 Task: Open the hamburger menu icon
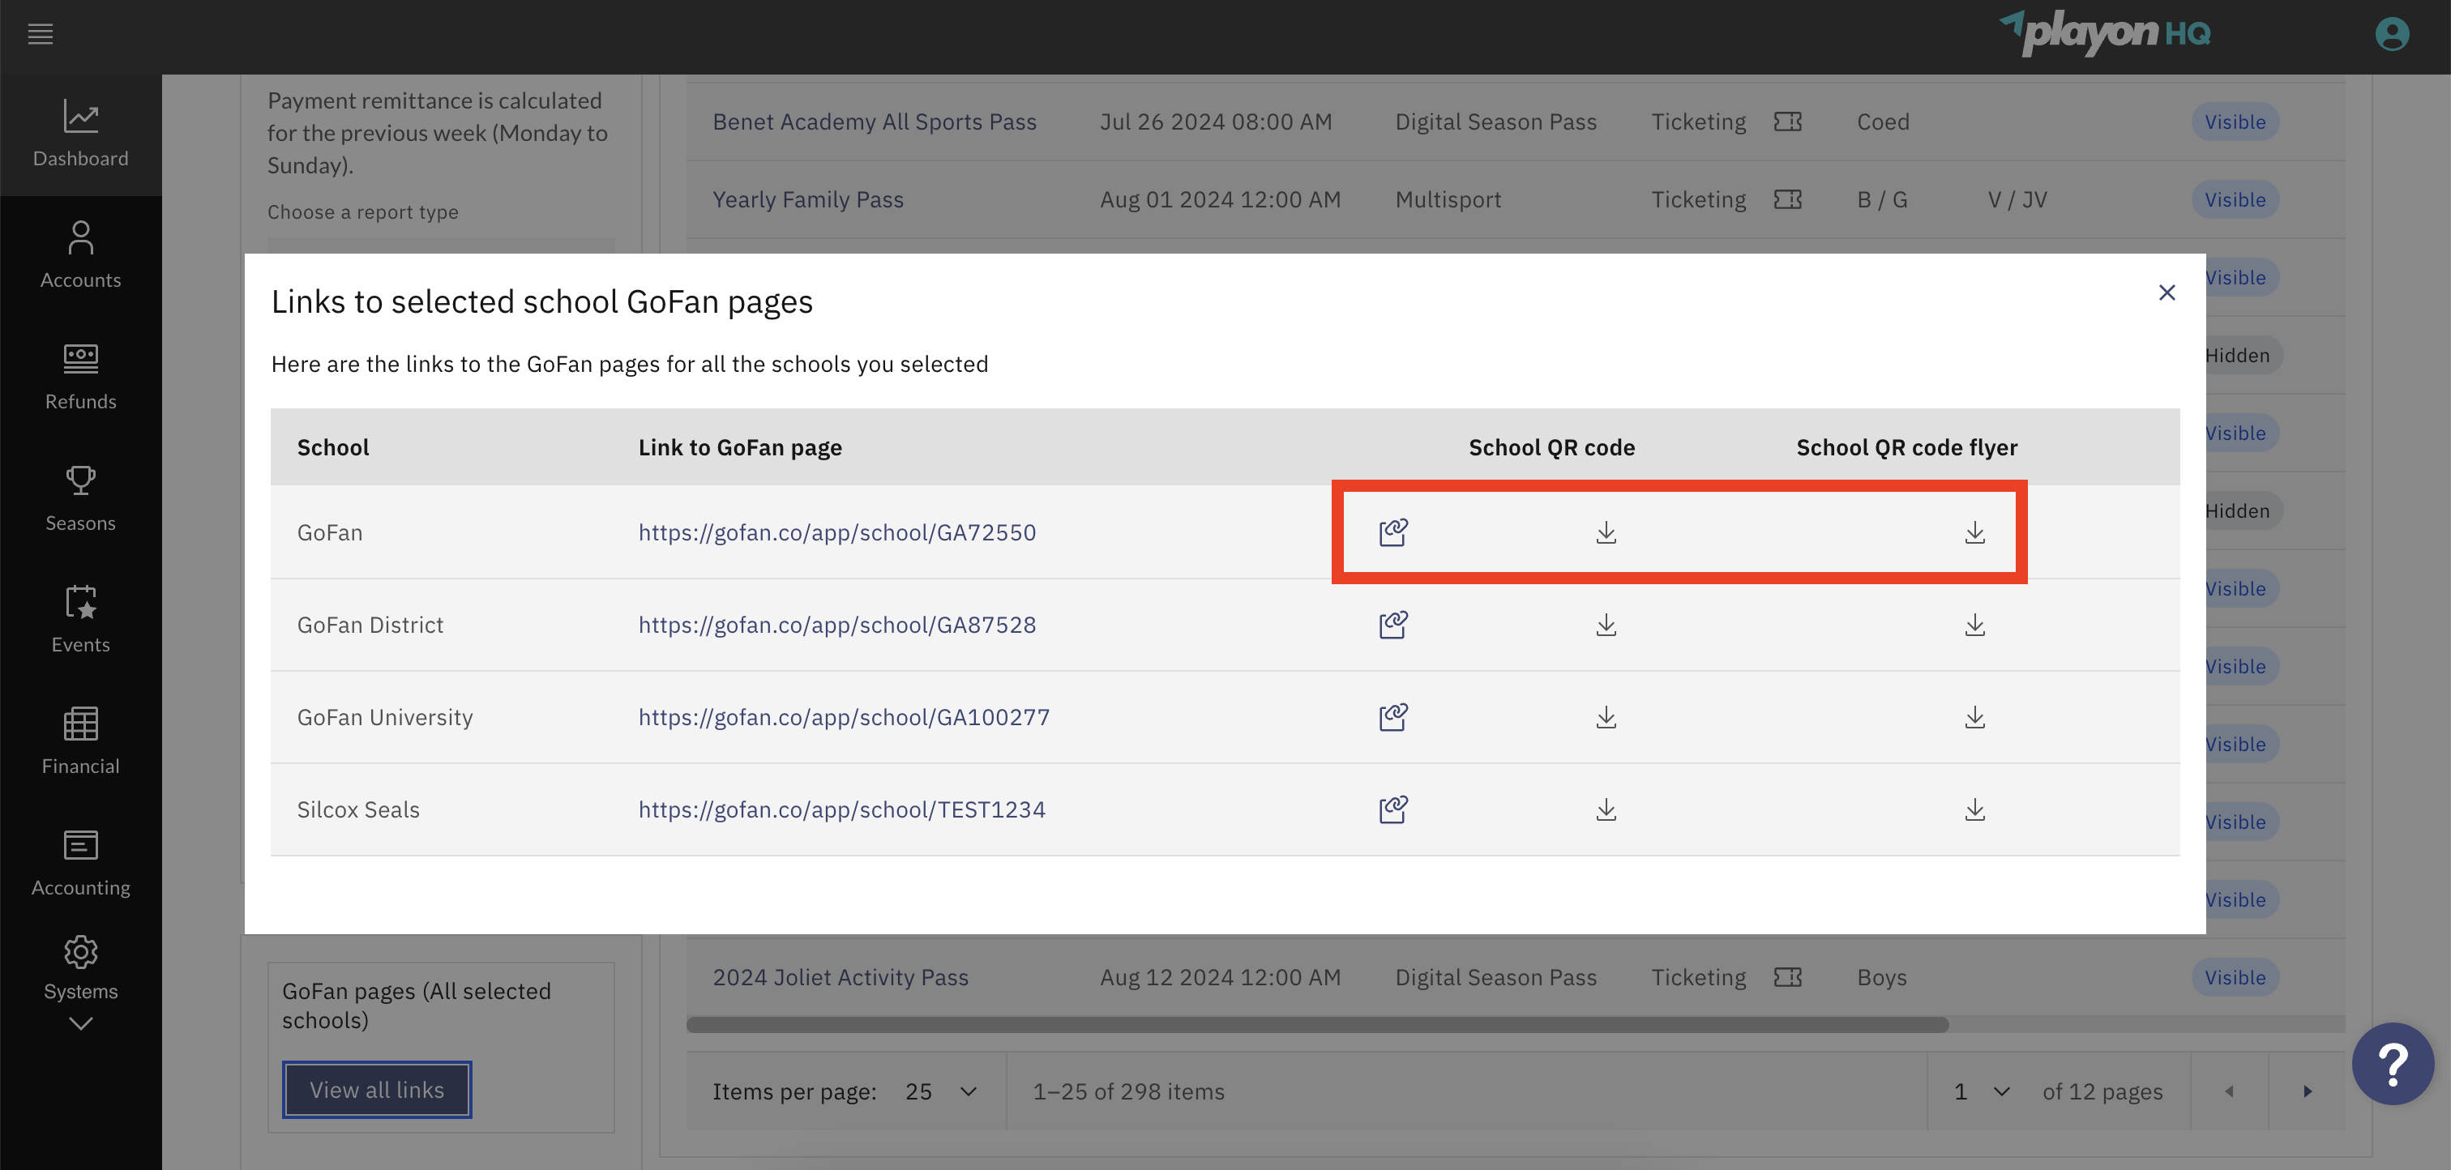click(40, 34)
